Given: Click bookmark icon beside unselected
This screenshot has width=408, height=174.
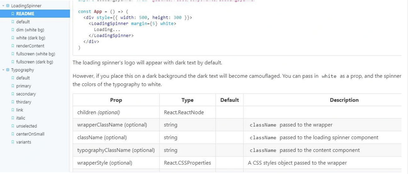Looking at the screenshot, I should 13,126.
